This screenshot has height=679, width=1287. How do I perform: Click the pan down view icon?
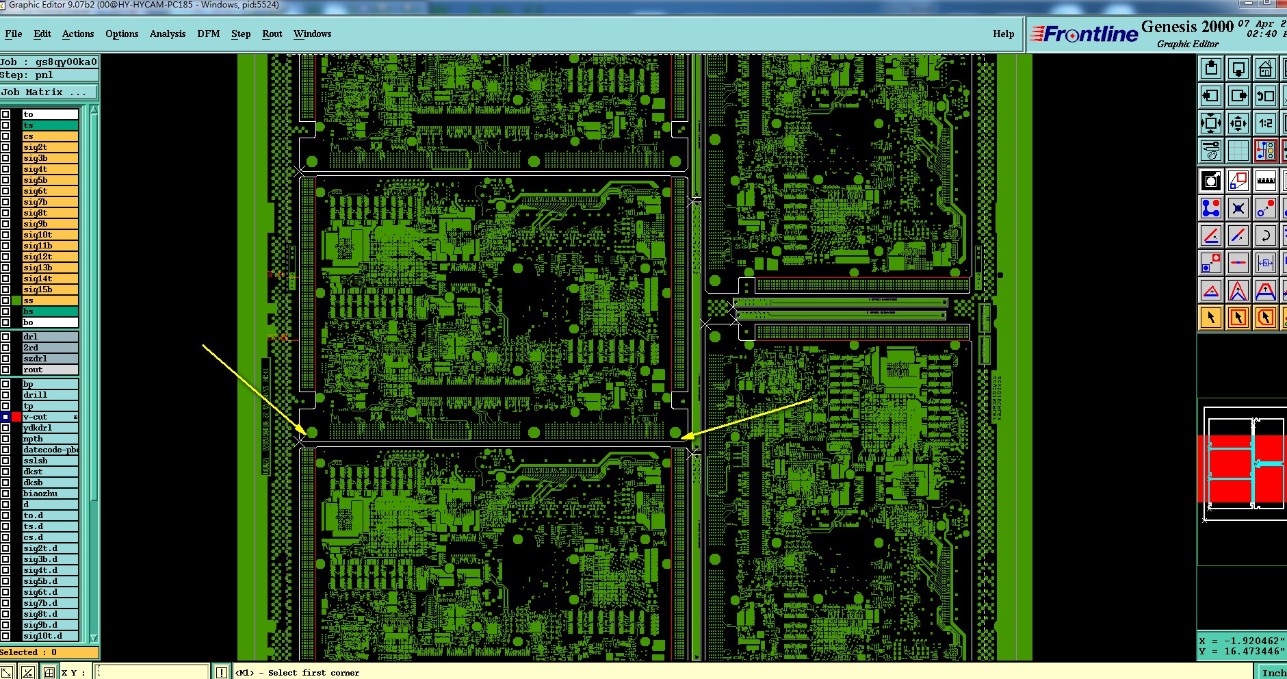[x=1238, y=68]
